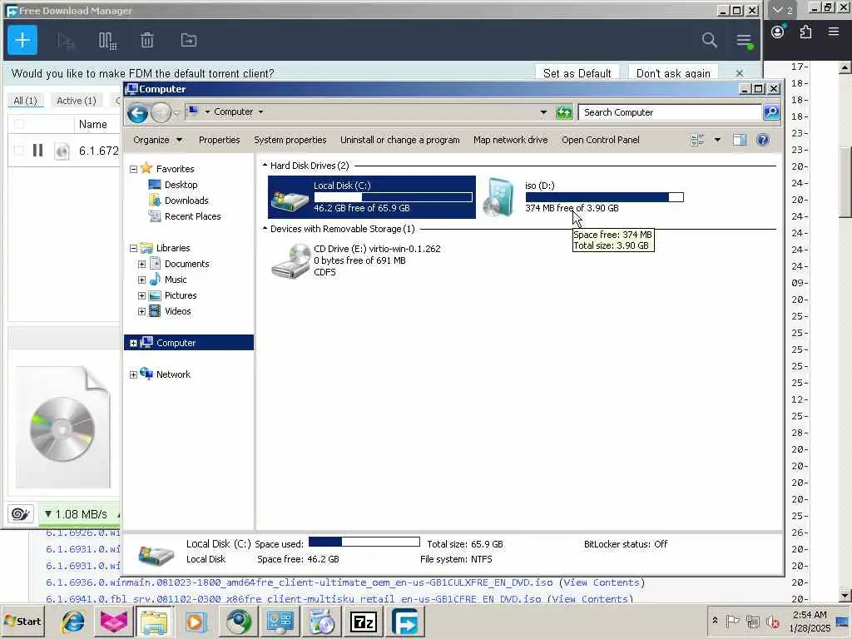This screenshot has width=852, height=639.
Task: Expand the Documents library node
Action: point(141,264)
